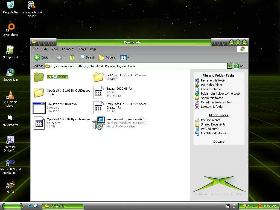
Task: Click the security shield tray icon
Action: point(245,206)
